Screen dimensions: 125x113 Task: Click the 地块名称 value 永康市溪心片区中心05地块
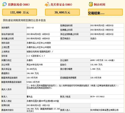tap(39, 43)
